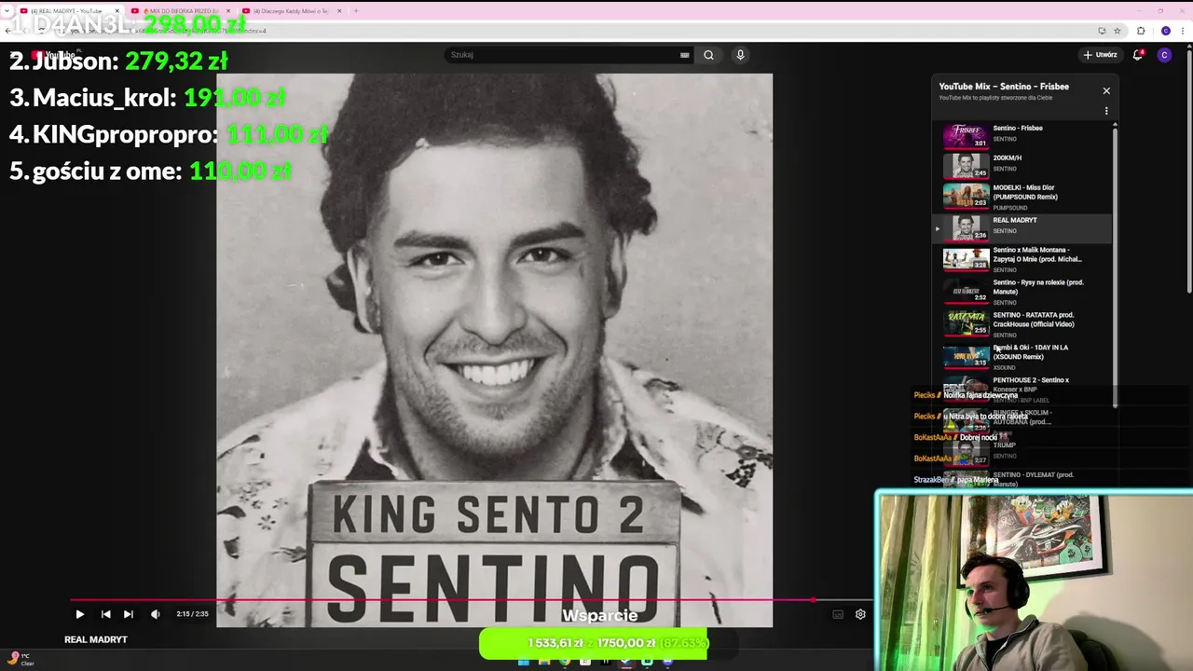The width and height of the screenshot is (1193, 671).
Task: Open video settings gear icon
Action: point(860,614)
